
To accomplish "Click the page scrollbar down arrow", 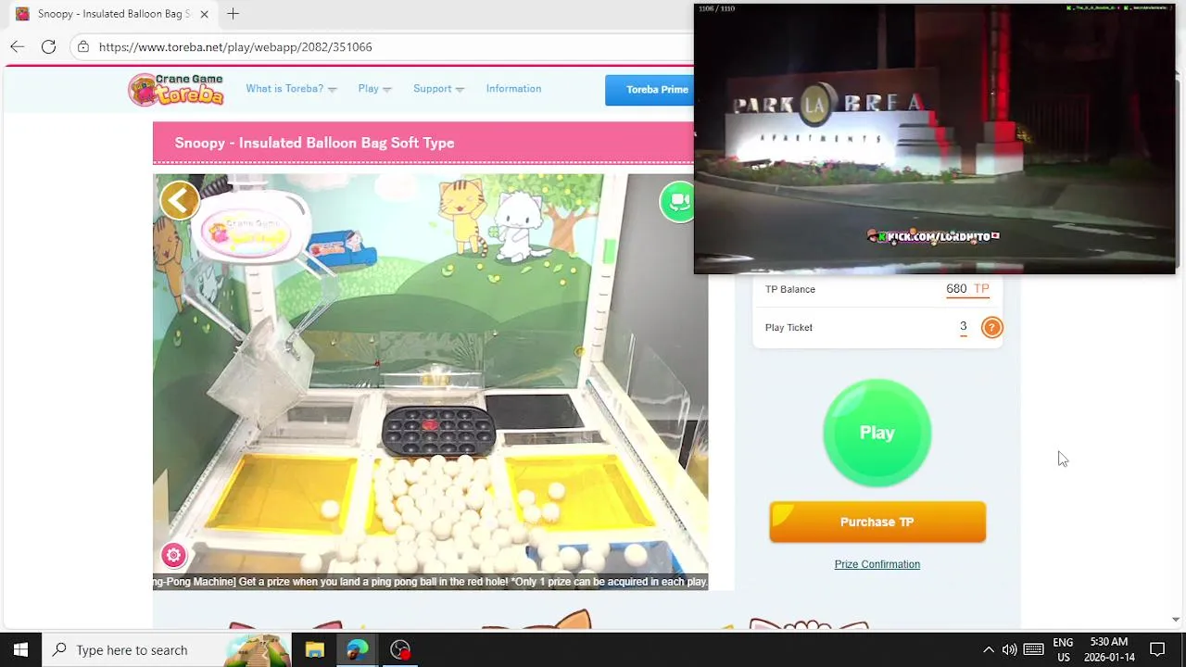I will pos(1176,619).
